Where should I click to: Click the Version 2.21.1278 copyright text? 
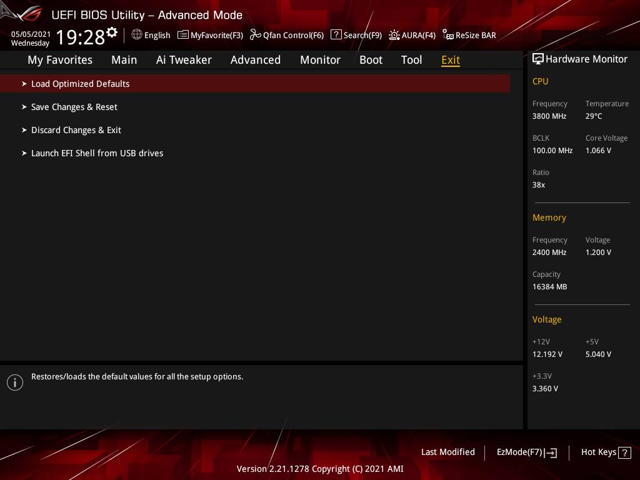(320, 469)
